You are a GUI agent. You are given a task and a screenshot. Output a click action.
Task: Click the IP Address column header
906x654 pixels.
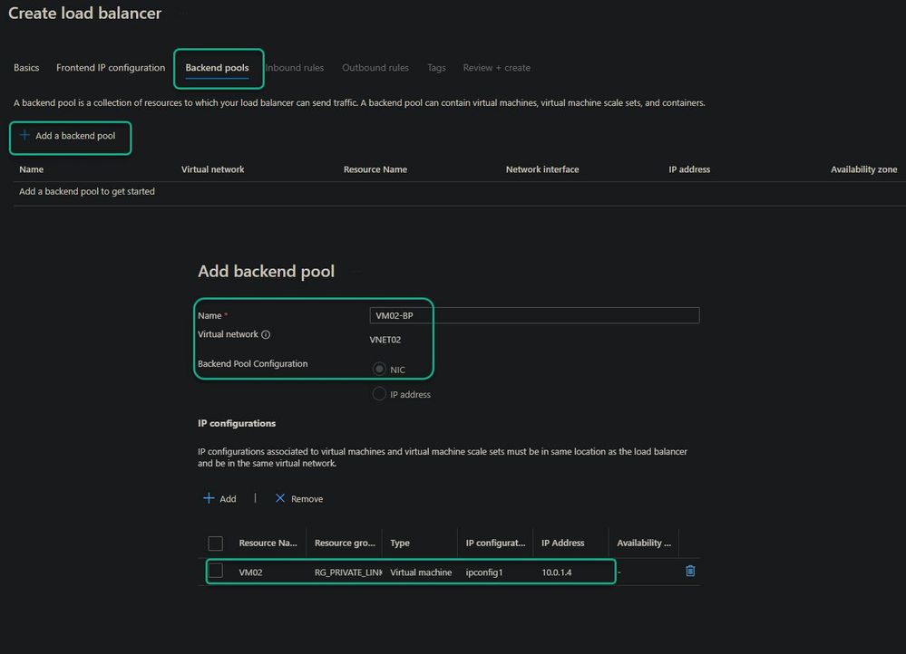tap(563, 543)
